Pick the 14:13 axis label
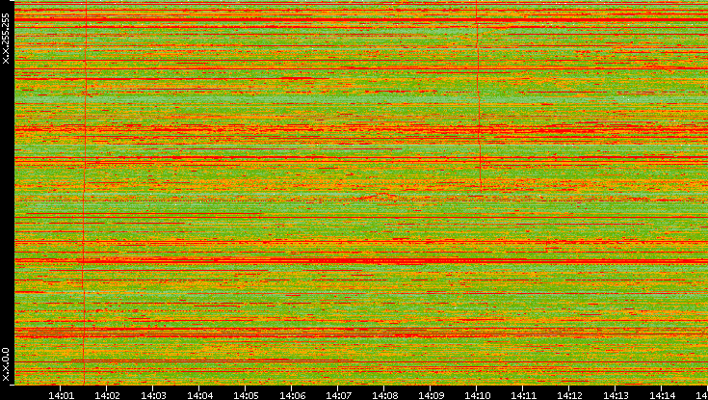The width and height of the screenshot is (708, 400). tap(616, 395)
